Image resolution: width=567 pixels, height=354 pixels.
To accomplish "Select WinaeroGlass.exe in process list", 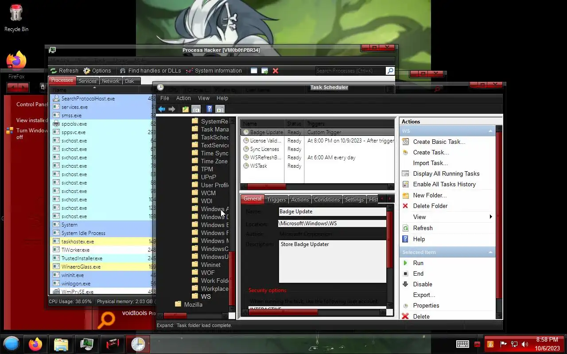I will click(x=103, y=267).
